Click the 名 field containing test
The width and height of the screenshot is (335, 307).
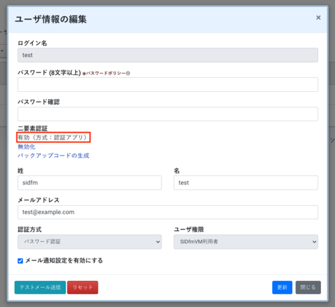pyautogui.click(x=246, y=183)
